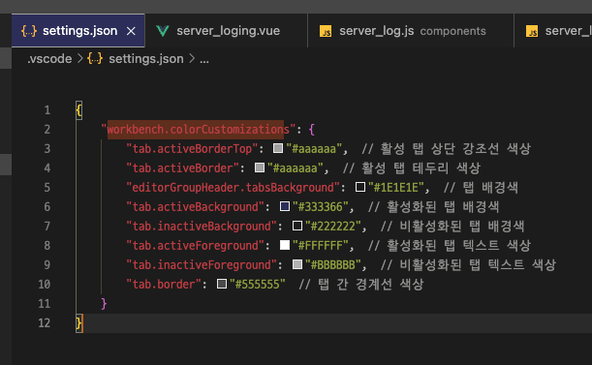
Task: Click the "tab.inactiveForeground" key
Action: pyautogui.click(x=202, y=264)
